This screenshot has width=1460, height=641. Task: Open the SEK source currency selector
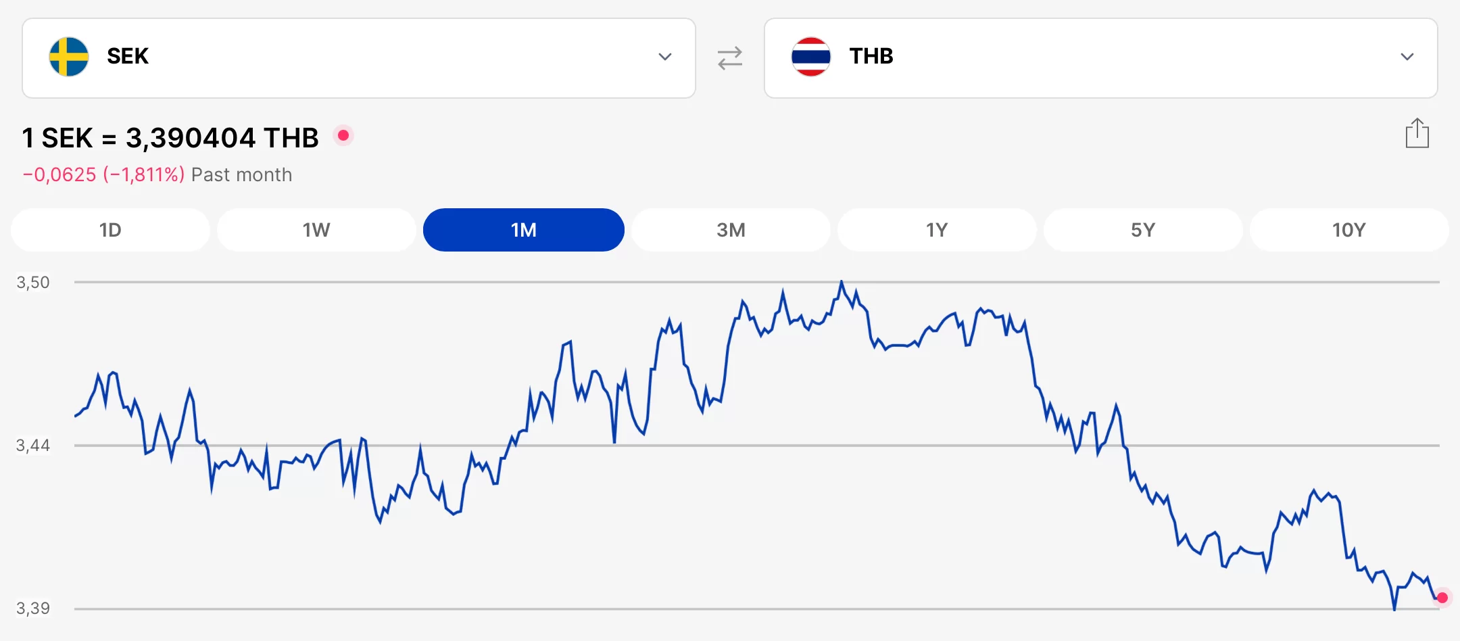click(x=358, y=58)
